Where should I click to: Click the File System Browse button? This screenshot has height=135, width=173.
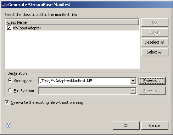152,91
